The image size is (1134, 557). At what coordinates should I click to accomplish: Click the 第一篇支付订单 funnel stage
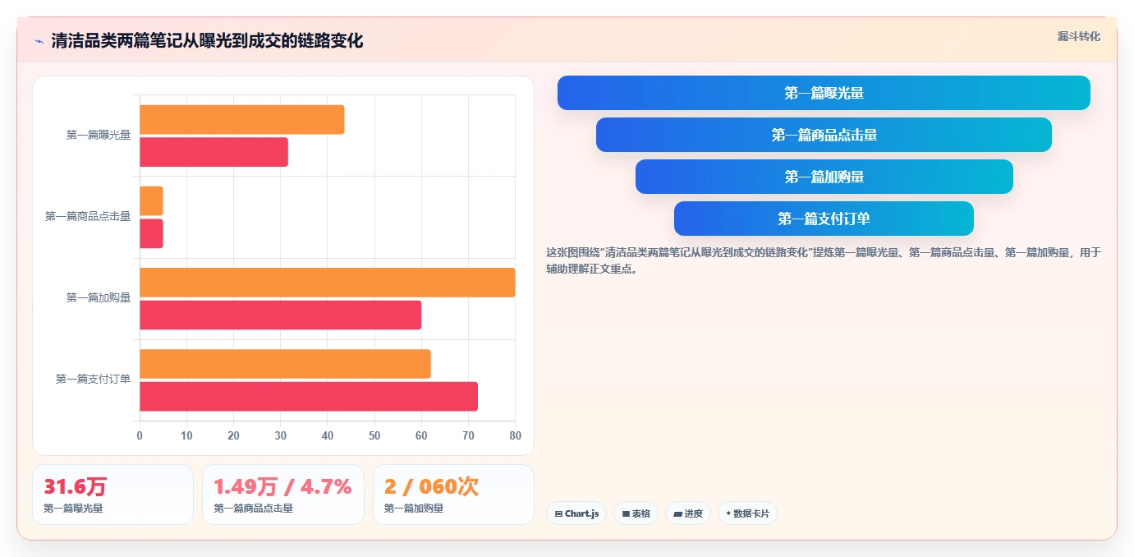[824, 219]
